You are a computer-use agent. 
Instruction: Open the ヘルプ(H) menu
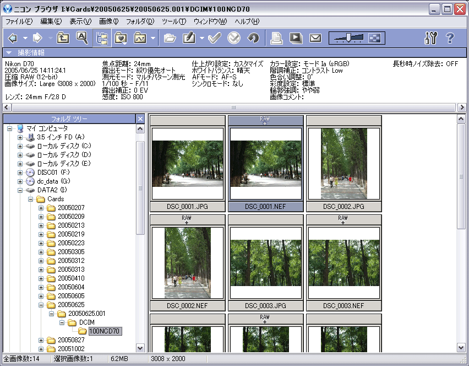[x=247, y=21]
